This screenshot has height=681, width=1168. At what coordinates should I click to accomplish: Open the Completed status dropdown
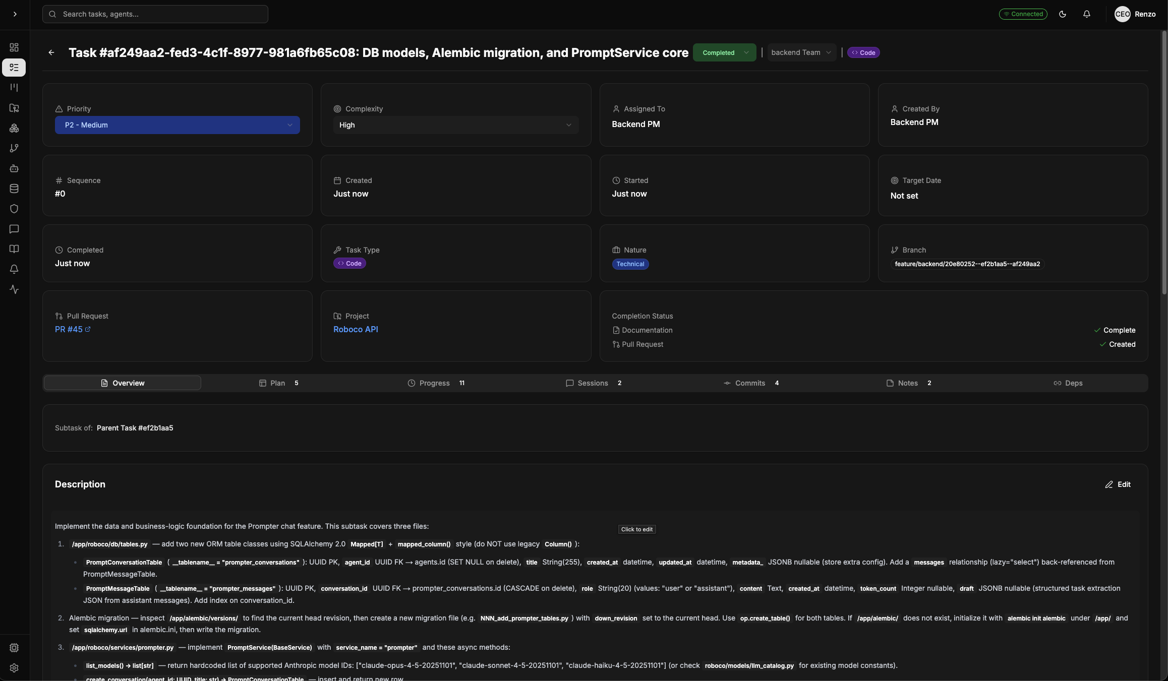tap(724, 52)
